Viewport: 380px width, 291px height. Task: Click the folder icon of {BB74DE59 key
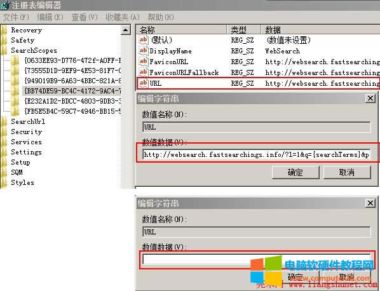[x=15, y=91]
